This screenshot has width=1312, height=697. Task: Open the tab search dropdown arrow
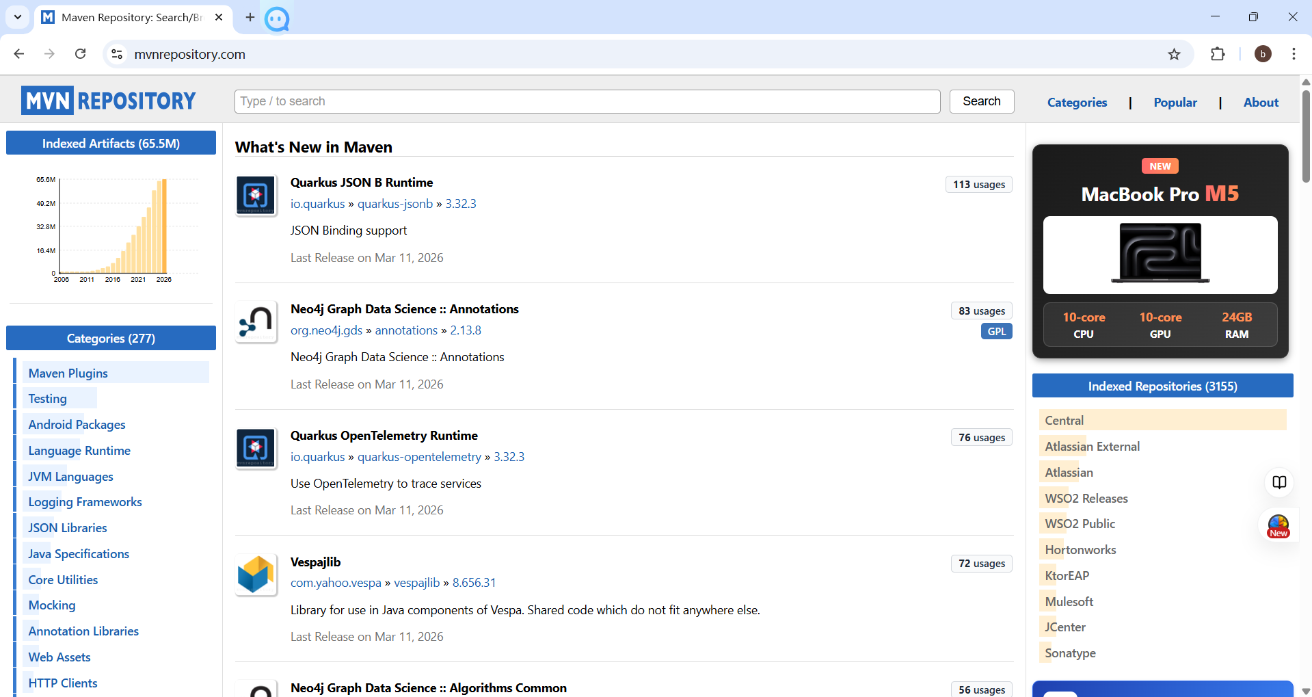coord(18,17)
